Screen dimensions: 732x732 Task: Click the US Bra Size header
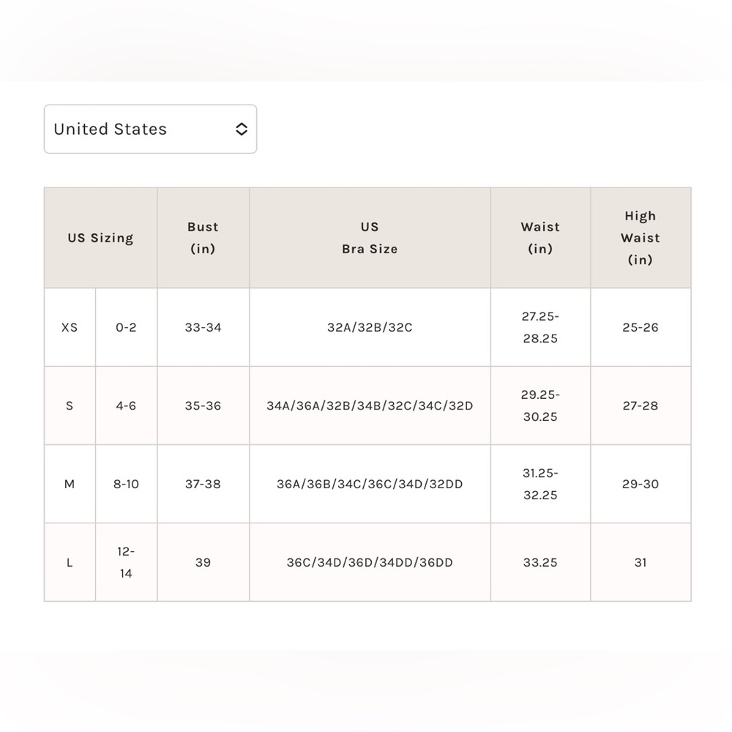click(370, 238)
